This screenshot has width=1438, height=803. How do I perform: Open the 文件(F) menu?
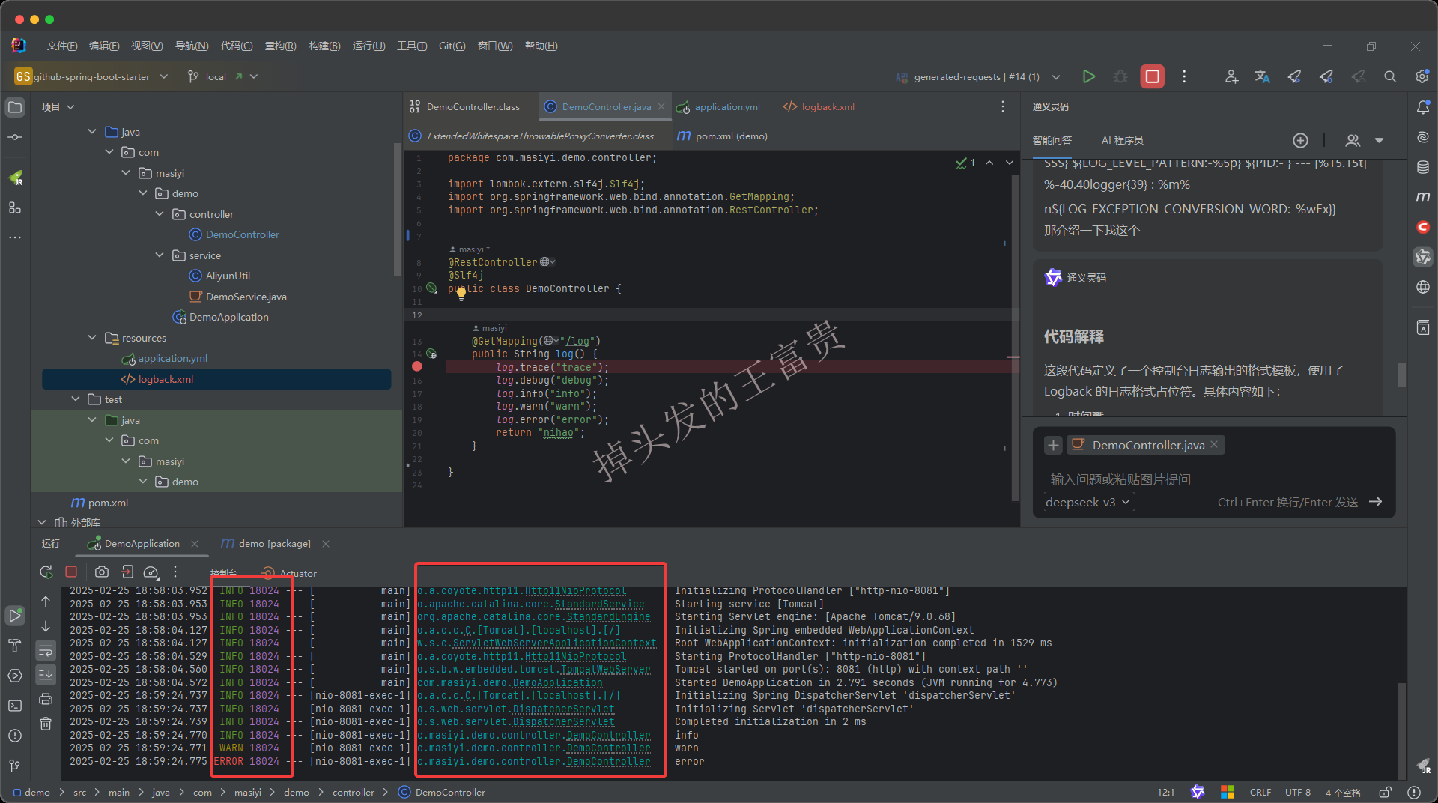coord(62,46)
